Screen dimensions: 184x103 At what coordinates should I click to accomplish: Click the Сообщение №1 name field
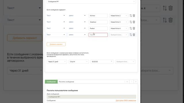click(91, 97)
